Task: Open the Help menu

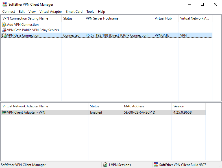Action: coord(101,12)
